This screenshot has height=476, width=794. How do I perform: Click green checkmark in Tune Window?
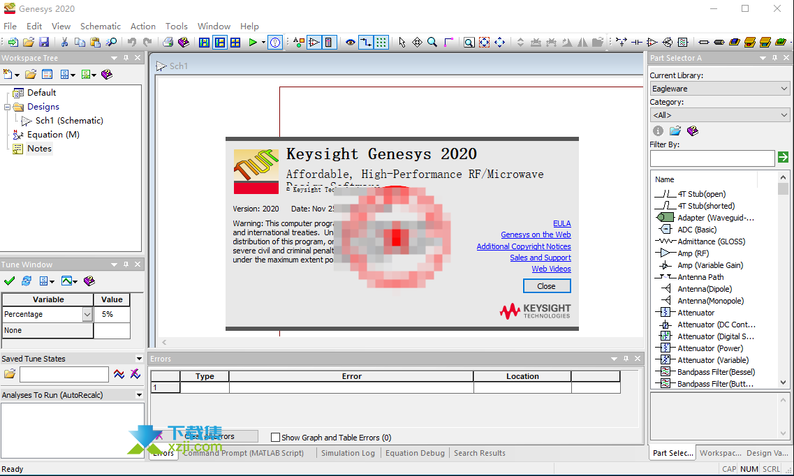coord(9,281)
